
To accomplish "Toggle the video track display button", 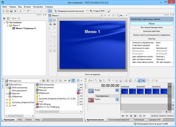I will point(117,90).
